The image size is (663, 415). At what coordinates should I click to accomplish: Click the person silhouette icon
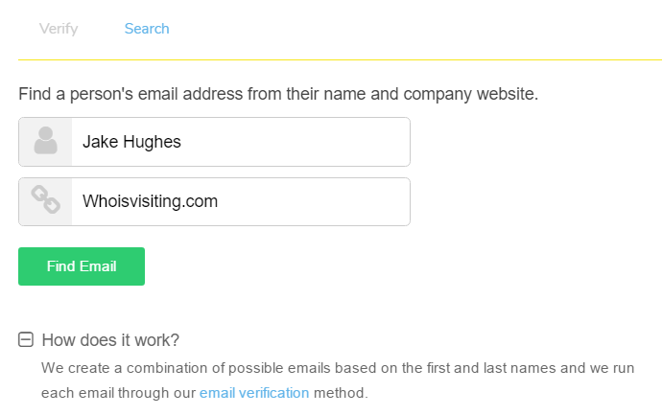click(x=45, y=141)
